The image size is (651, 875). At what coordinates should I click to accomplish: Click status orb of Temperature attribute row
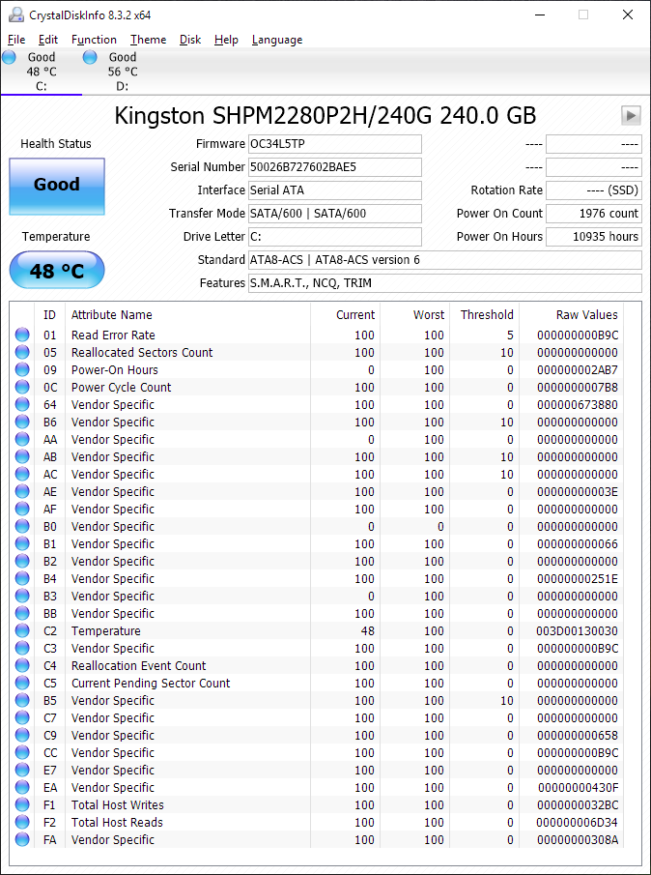[22, 630]
